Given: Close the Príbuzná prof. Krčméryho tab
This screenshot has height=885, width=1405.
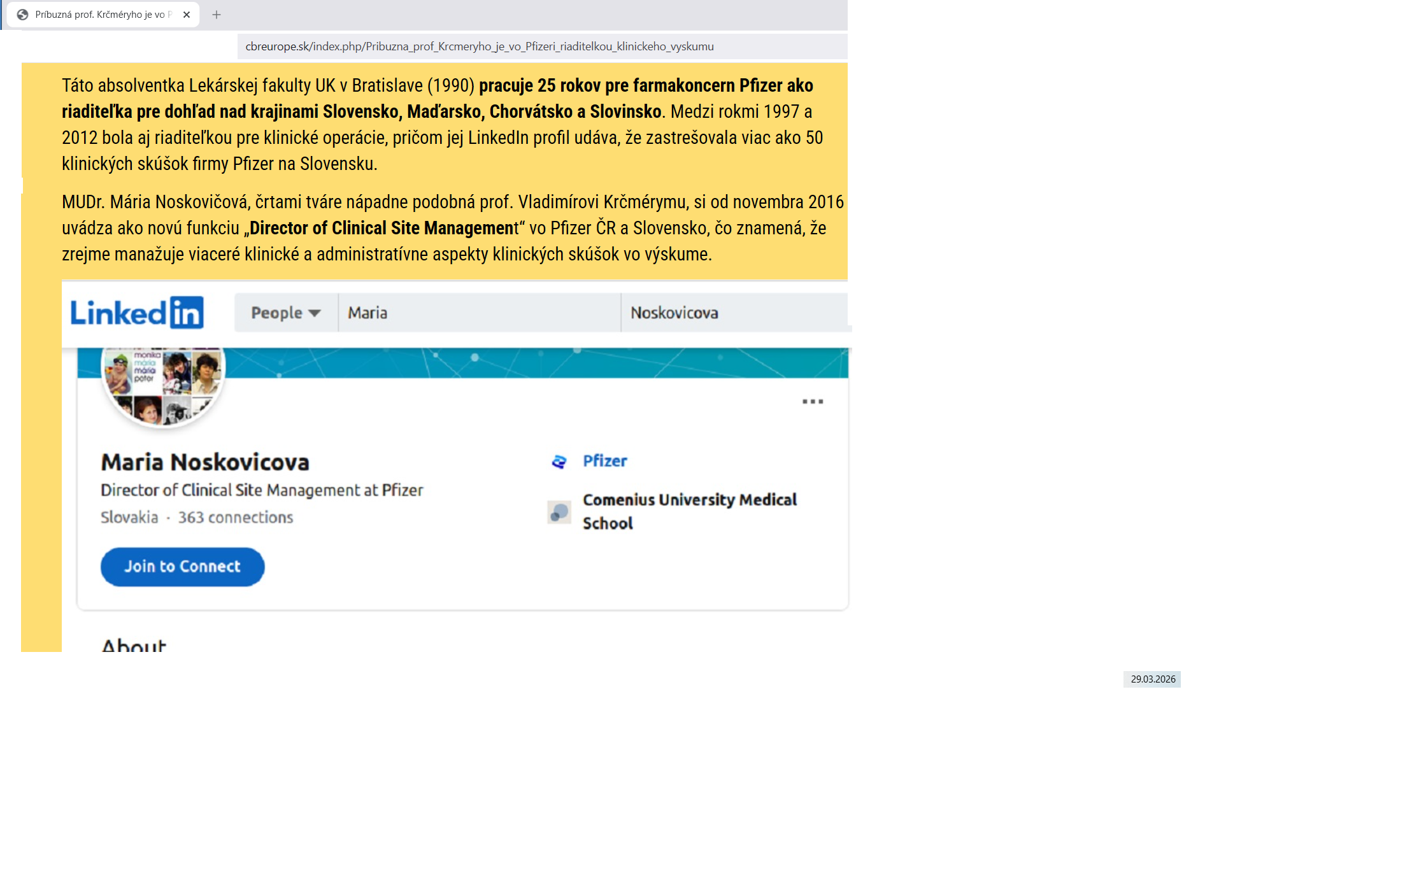Looking at the screenshot, I should [x=187, y=15].
